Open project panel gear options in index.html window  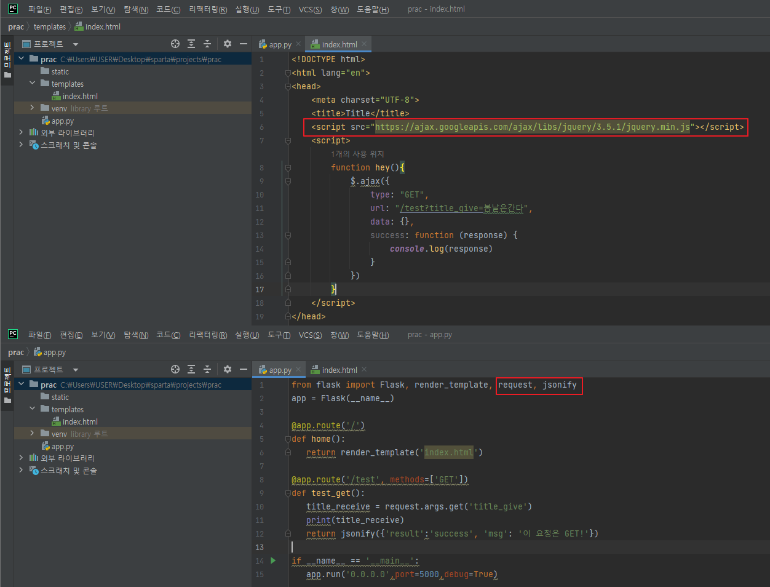[228, 44]
